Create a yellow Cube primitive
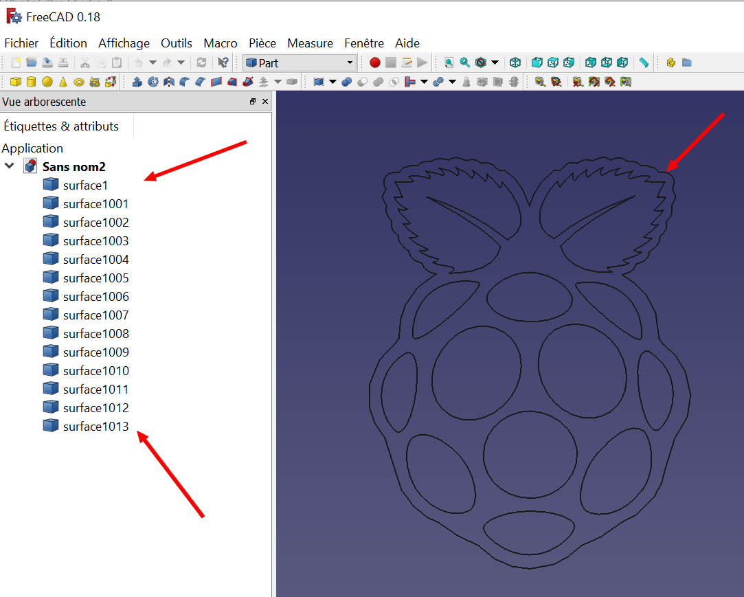The image size is (744, 597). pyautogui.click(x=16, y=82)
